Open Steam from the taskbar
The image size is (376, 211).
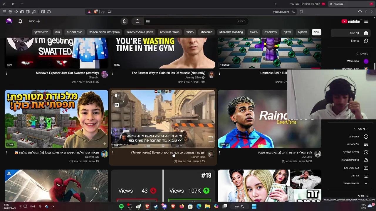pyautogui.click(x=156, y=206)
